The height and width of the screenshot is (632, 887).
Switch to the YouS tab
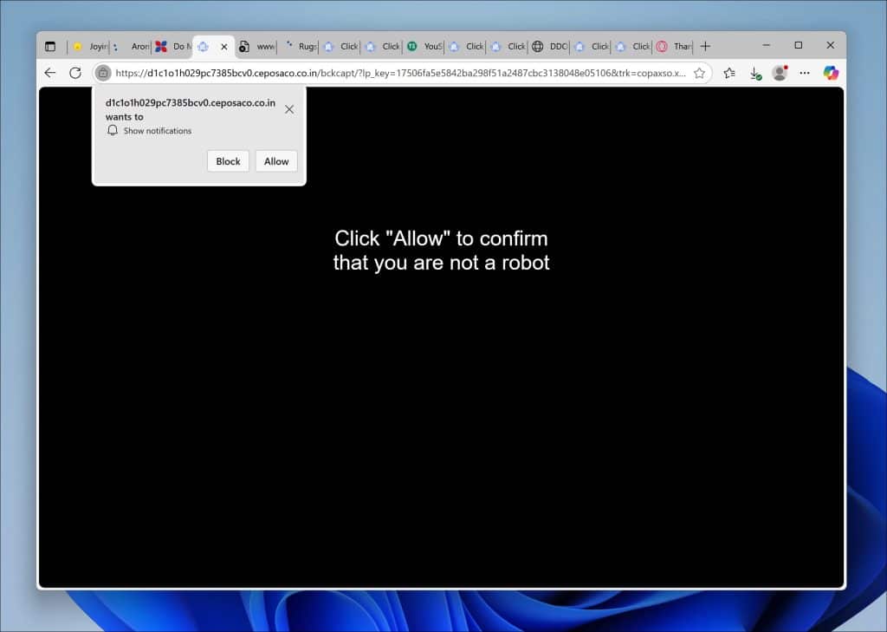424,47
